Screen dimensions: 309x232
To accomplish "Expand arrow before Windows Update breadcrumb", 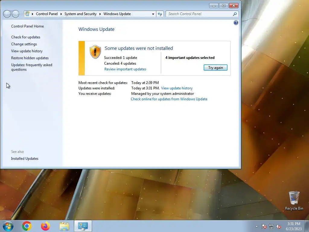I will pyautogui.click(x=100, y=14).
